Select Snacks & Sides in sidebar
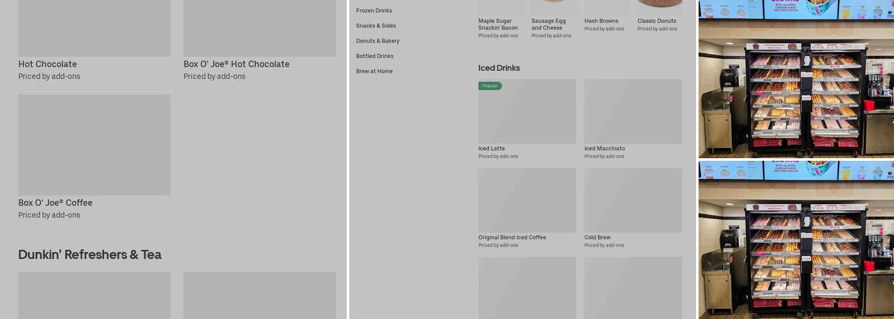The image size is (894, 319). click(x=375, y=26)
